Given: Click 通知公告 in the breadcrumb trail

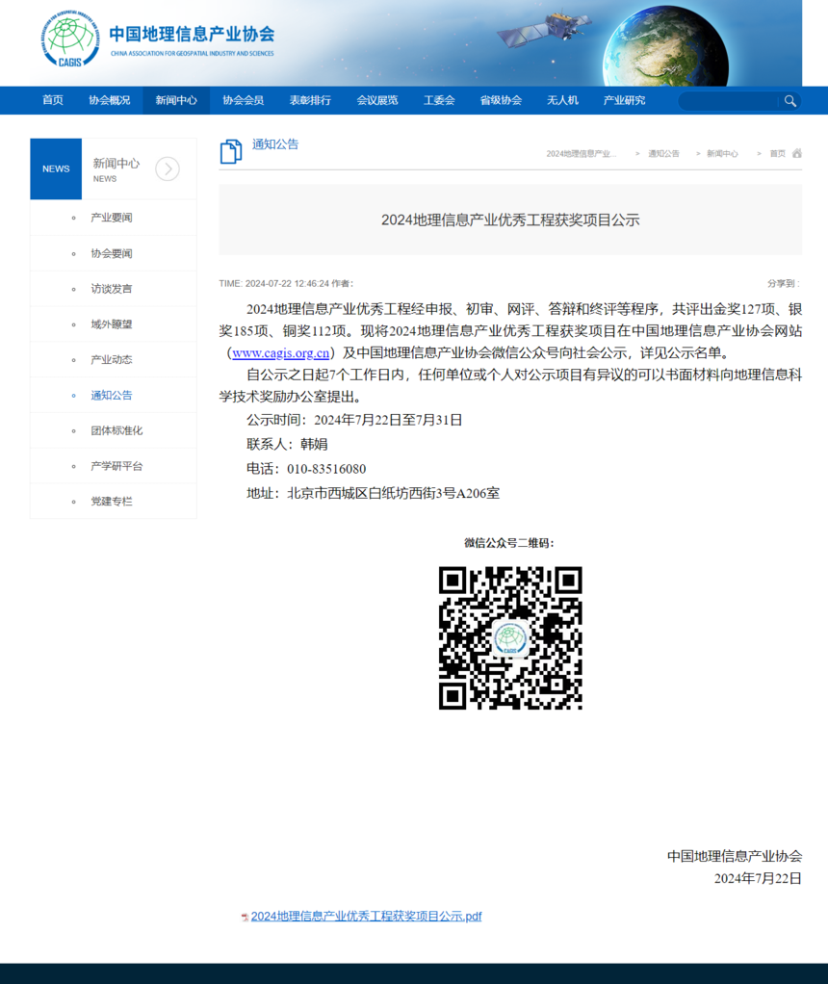Looking at the screenshot, I should (663, 154).
